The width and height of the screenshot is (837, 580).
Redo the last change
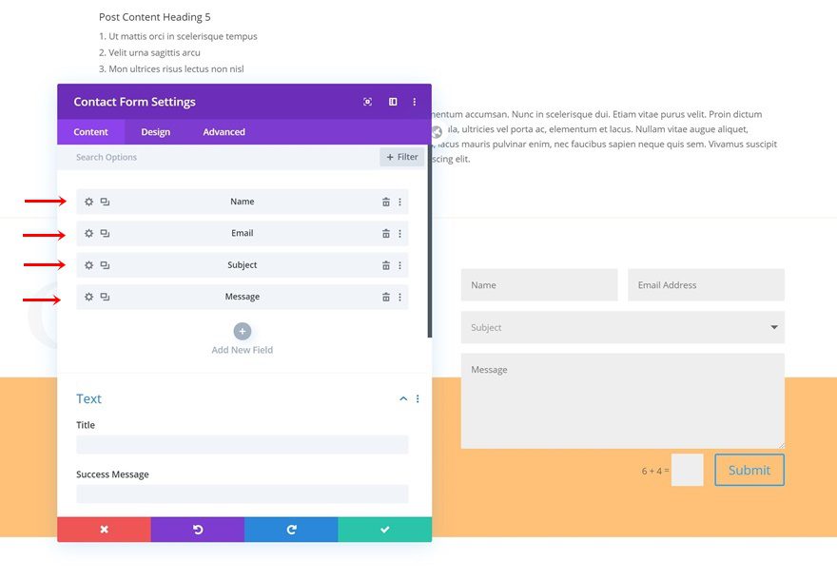coord(291,529)
